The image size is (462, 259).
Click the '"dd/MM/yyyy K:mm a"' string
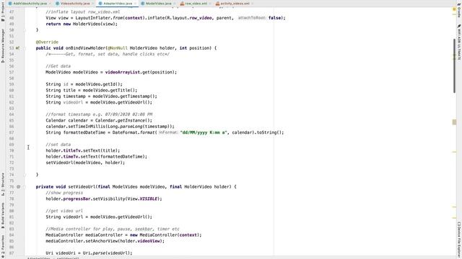pyautogui.click(x=204, y=132)
